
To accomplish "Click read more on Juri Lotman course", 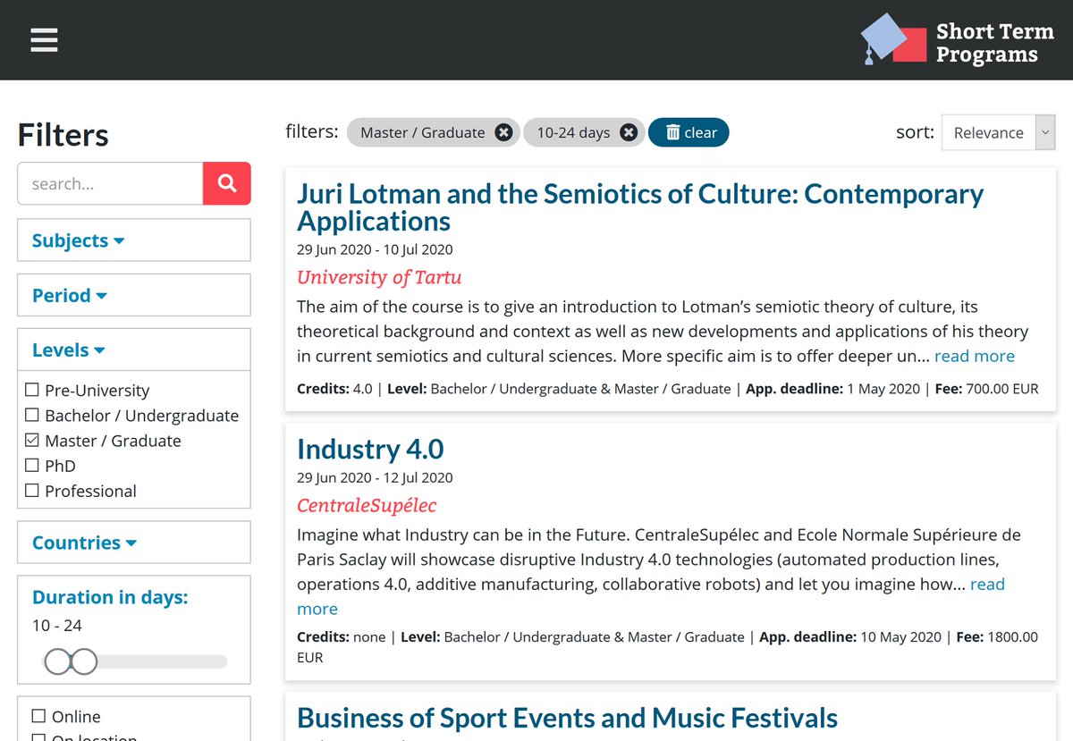I will click(975, 356).
